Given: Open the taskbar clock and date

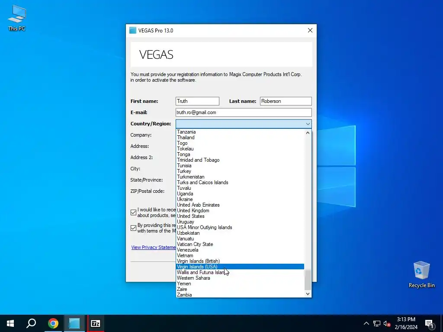Looking at the screenshot, I should coord(406,323).
